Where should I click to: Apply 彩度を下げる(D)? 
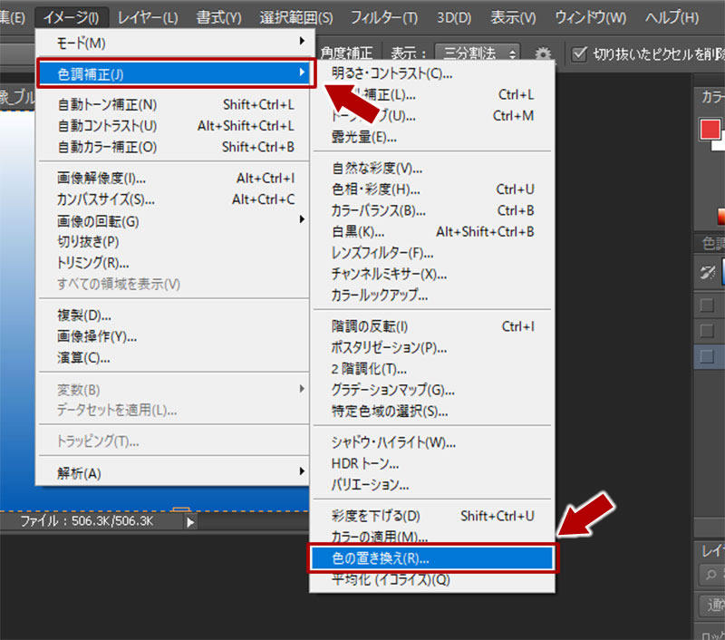432,516
